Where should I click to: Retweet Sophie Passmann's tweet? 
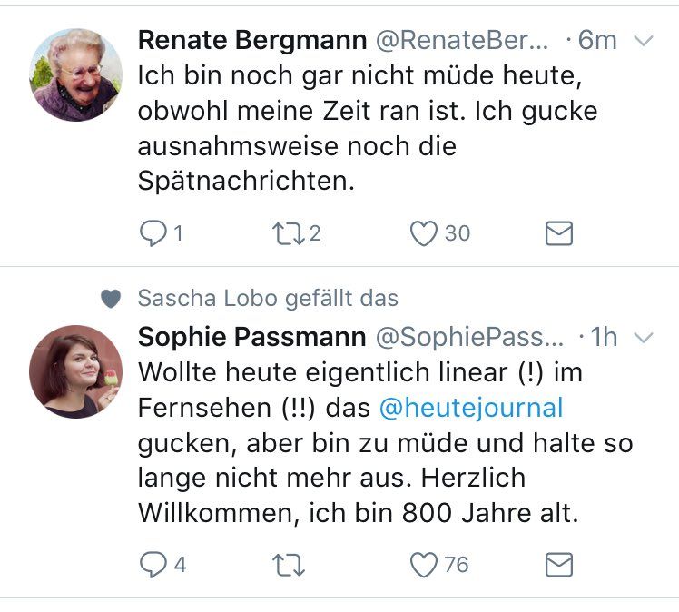pos(288,565)
